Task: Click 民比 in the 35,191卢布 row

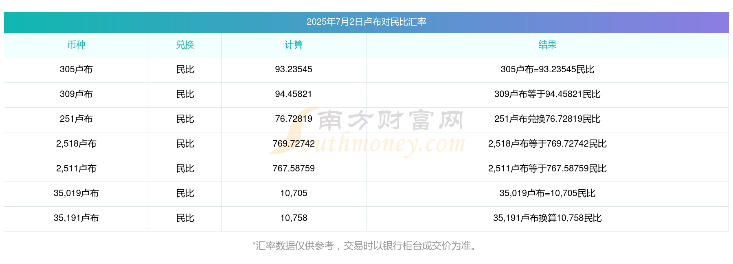Action: (x=185, y=218)
